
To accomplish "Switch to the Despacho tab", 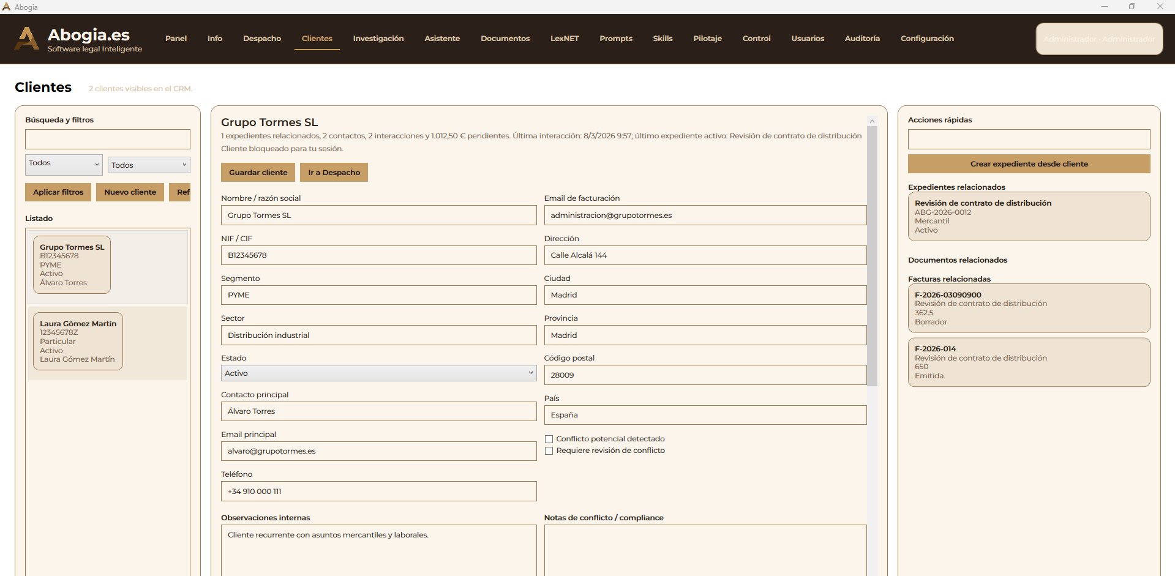I will 262,39.
